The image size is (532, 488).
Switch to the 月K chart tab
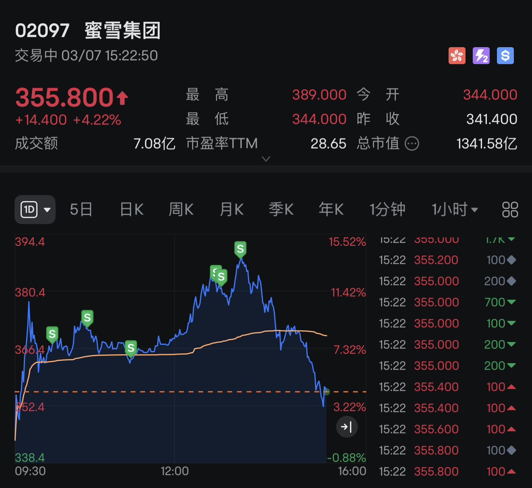tap(231, 209)
